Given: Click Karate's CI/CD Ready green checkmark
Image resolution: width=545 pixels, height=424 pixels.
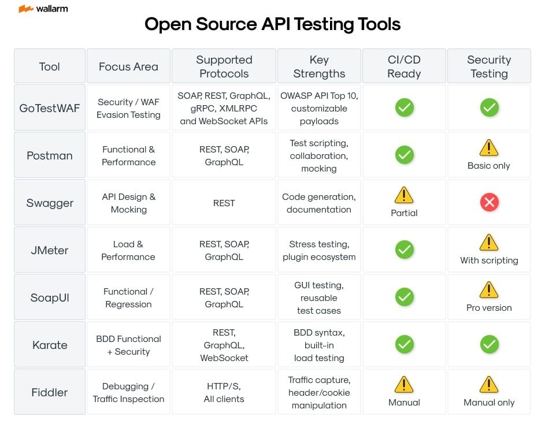Looking at the screenshot, I should coord(404,344).
